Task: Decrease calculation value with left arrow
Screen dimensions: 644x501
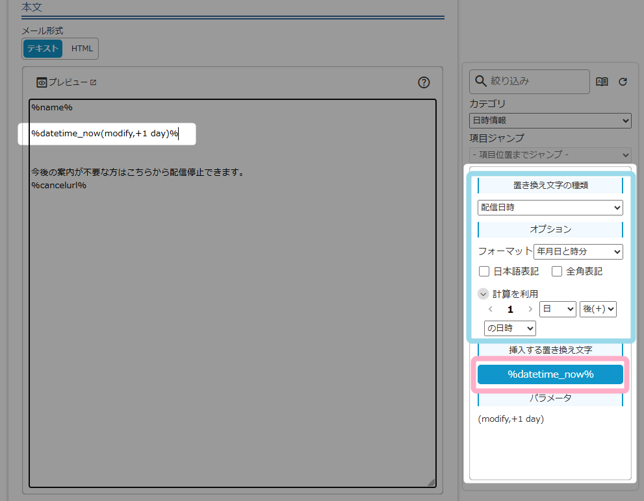Action: (491, 310)
